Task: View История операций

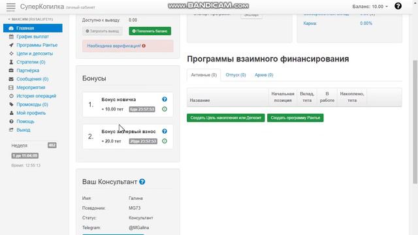Action: click(37, 96)
